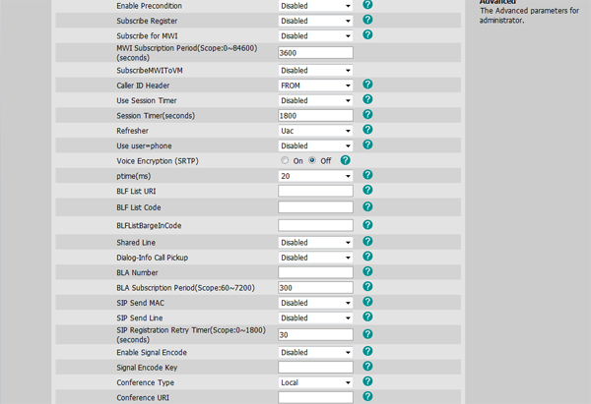Focus the Signal Encode Key field
This screenshot has width=591, height=404.
[x=315, y=367]
